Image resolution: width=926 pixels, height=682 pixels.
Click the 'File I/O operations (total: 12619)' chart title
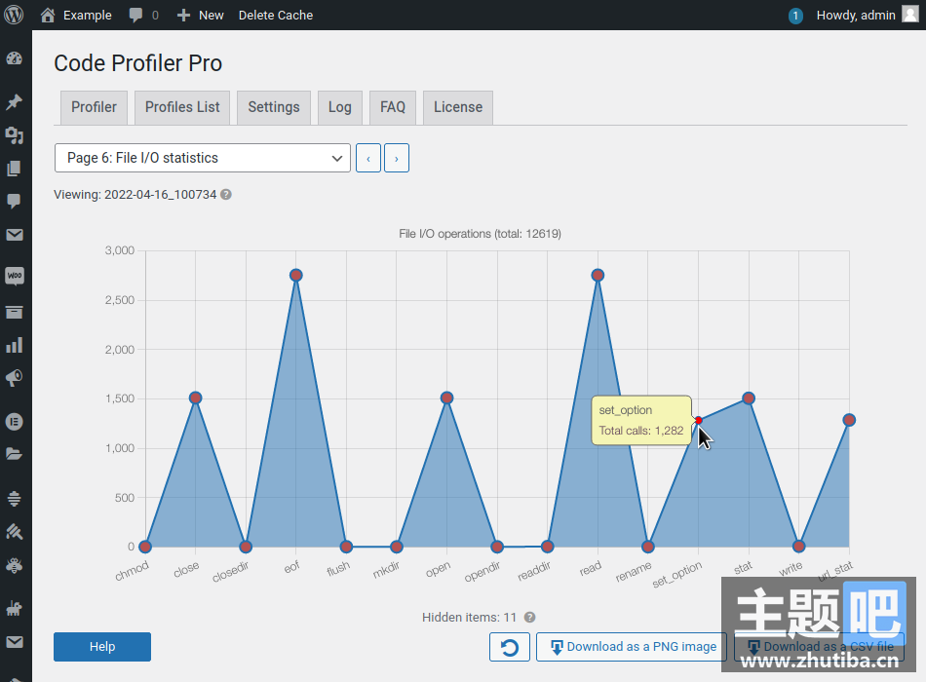pyautogui.click(x=481, y=234)
